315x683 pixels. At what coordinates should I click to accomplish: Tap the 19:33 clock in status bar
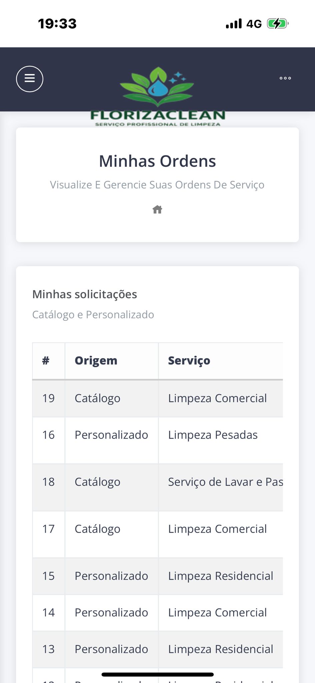[x=57, y=24]
